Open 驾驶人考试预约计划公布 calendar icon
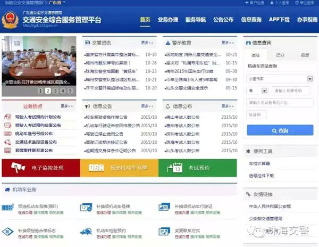 (8, 117)
